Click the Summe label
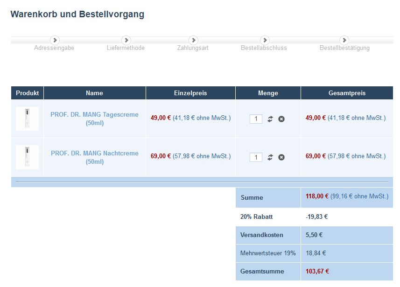 (252, 197)
